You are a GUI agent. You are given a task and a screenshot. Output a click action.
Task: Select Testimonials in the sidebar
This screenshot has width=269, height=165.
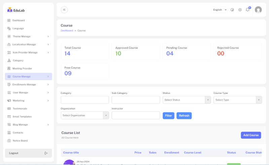pyautogui.click(x=20, y=109)
